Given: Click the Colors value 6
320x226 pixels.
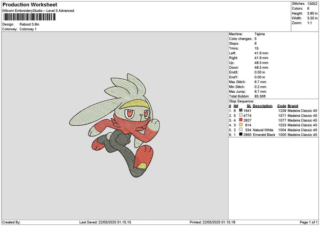Looking at the screenshot, I should (308, 9).
